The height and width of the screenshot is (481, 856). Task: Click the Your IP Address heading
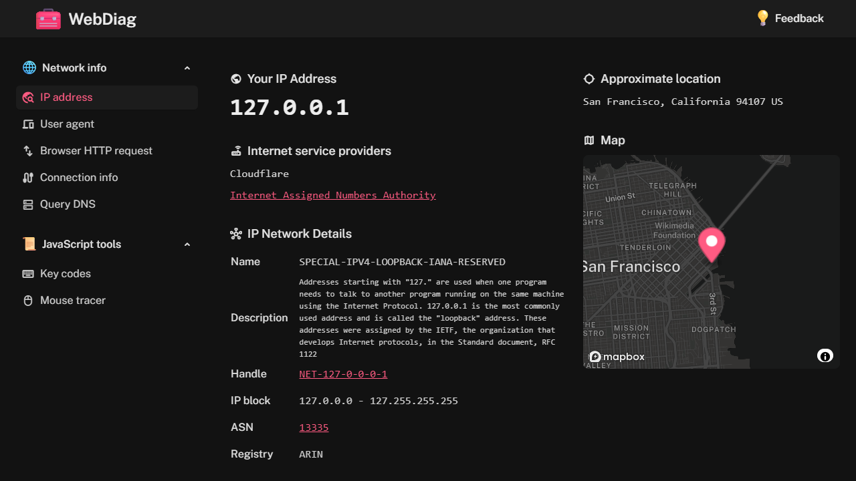(x=292, y=79)
